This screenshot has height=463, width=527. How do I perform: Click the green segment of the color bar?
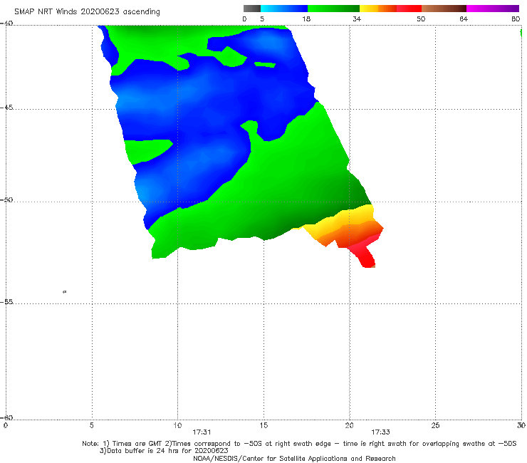[x=333, y=9]
